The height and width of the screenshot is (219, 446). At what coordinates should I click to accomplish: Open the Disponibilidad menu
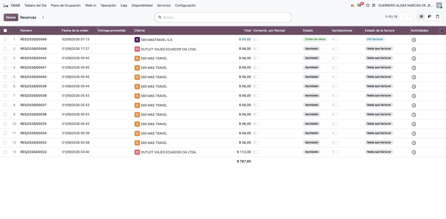142,5
